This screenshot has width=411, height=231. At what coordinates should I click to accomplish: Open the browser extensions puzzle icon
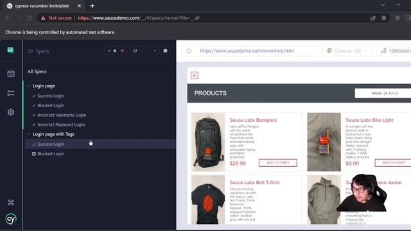click(x=398, y=18)
